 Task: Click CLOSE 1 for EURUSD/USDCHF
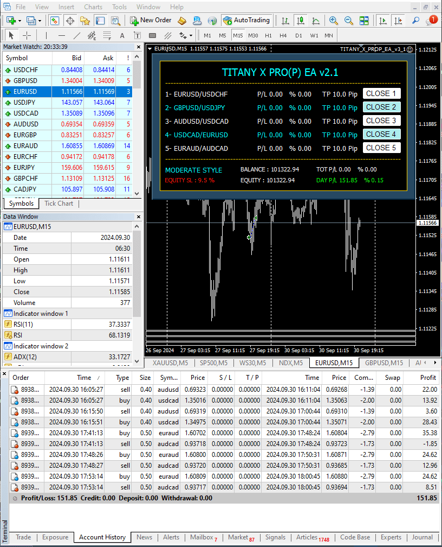(381, 93)
